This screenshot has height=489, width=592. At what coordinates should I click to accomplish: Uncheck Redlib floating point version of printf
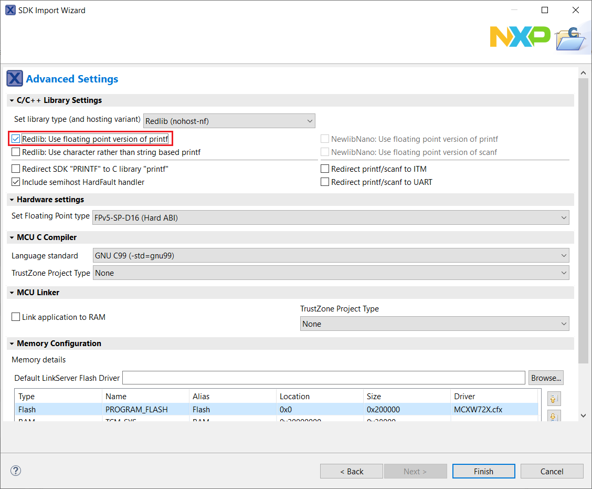pyautogui.click(x=16, y=139)
